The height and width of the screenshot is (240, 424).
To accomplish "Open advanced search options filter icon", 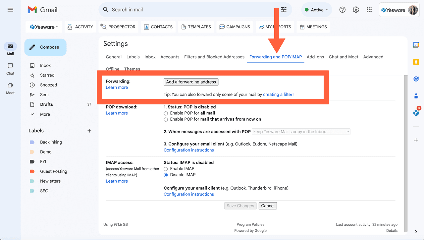I will tap(283, 10).
